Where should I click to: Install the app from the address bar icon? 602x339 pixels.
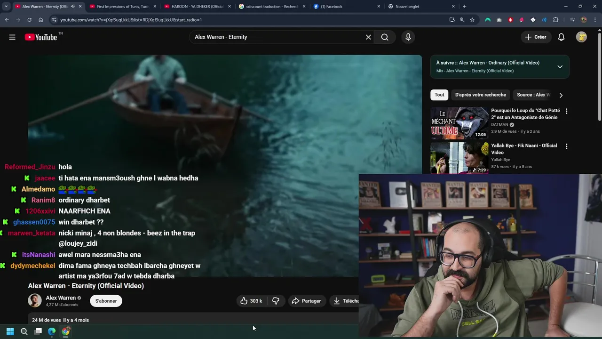point(452,20)
